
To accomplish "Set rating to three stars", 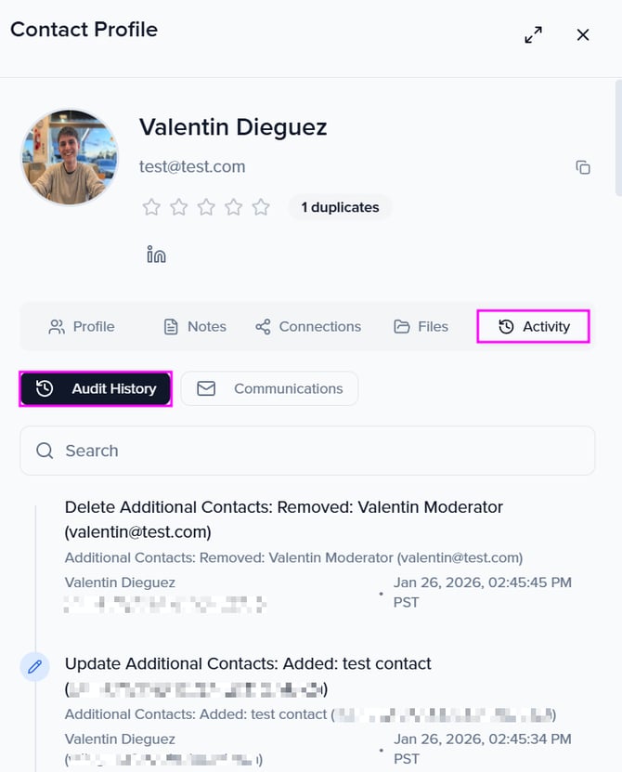I will [x=206, y=207].
